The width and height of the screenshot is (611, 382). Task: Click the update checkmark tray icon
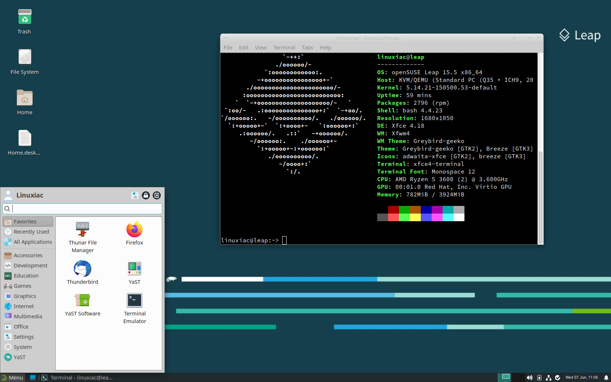[x=558, y=378]
